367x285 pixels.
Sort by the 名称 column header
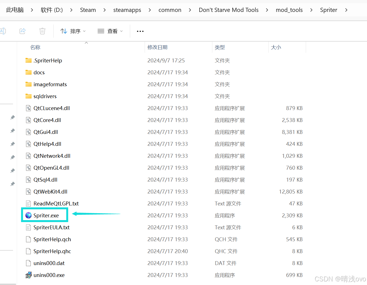pos(35,47)
